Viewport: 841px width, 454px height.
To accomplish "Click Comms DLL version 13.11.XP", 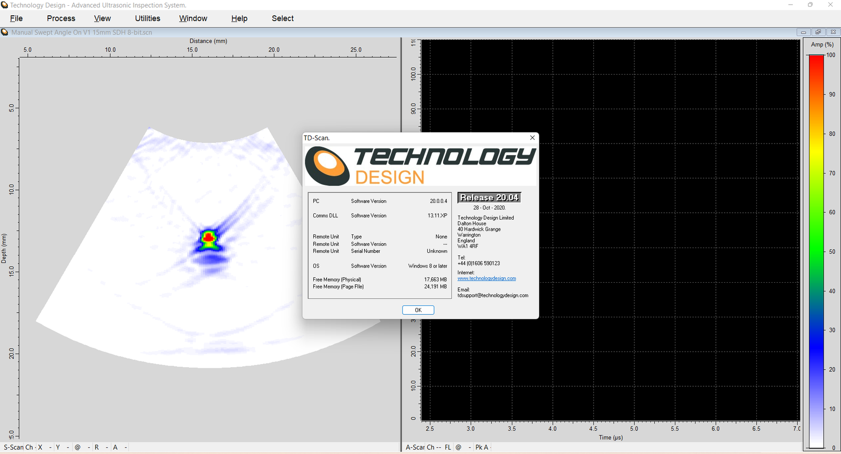I will [x=437, y=215].
